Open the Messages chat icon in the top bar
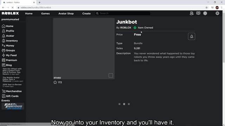 point(198,13)
